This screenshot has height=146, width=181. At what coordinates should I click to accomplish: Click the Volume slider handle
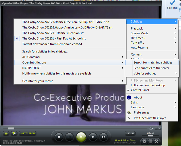pyautogui.click(x=150, y=136)
